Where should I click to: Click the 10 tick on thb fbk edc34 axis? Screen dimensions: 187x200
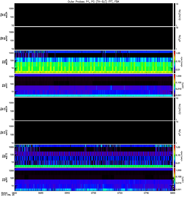[x=12, y=68]
